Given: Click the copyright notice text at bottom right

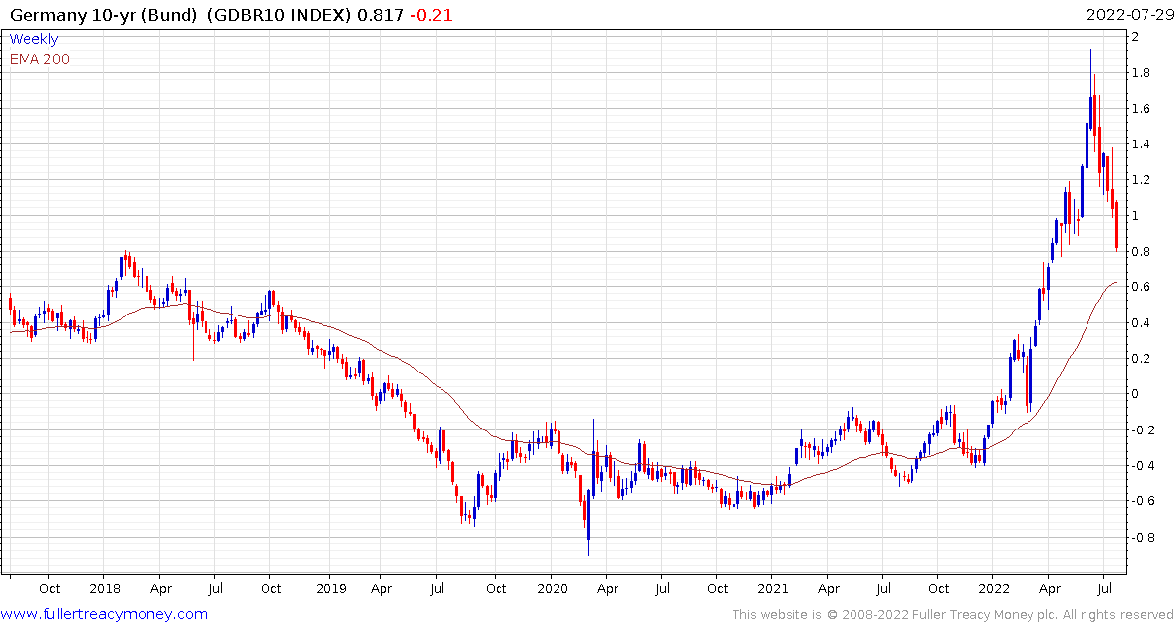Looking at the screenshot, I should (953, 615).
